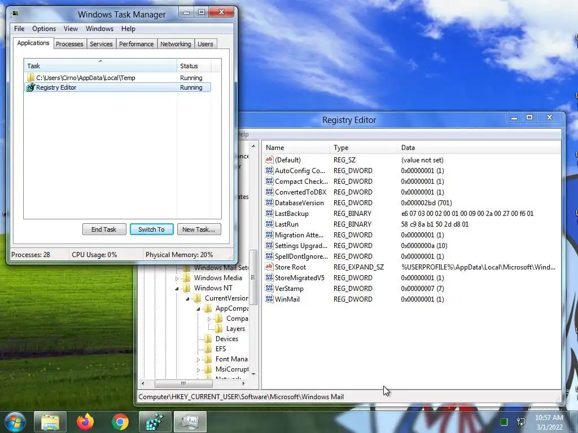
Task: Sort registry values by Data column
Action: tap(479, 147)
